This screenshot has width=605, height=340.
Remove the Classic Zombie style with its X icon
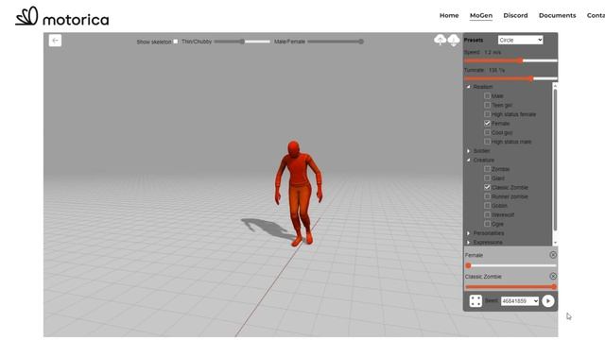[553, 276]
